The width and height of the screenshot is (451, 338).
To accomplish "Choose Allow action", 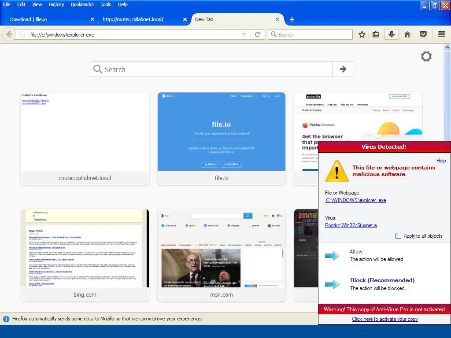I will click(x=356, y=251).
